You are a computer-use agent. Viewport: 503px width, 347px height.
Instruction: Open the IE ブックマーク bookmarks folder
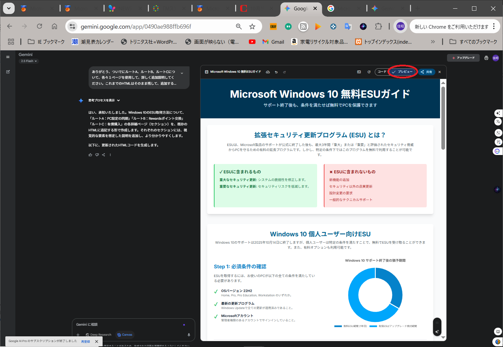(x=46, y=42)
